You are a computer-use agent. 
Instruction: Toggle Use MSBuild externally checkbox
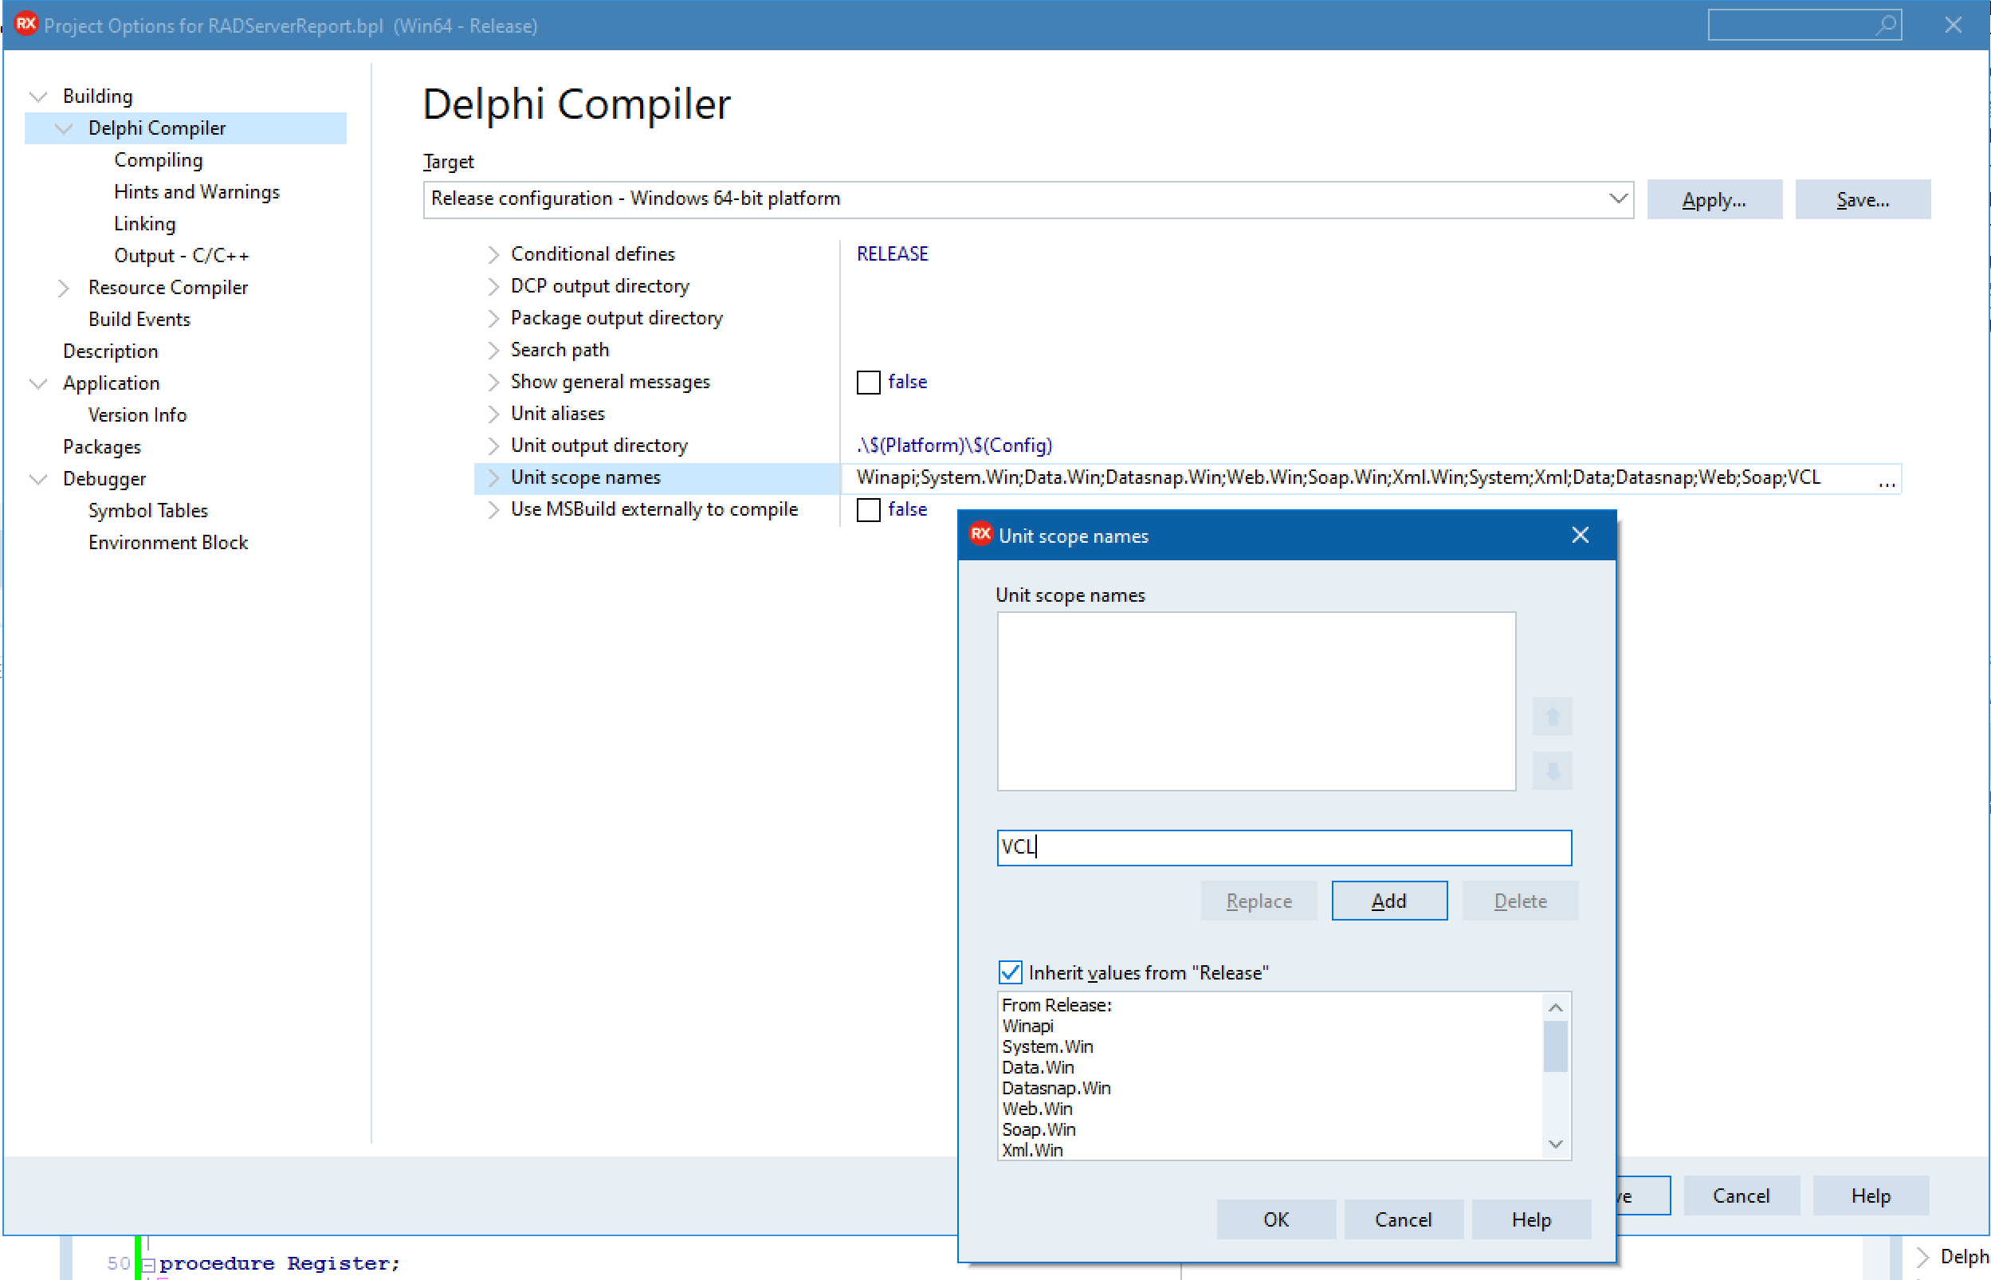click(868, 509)
